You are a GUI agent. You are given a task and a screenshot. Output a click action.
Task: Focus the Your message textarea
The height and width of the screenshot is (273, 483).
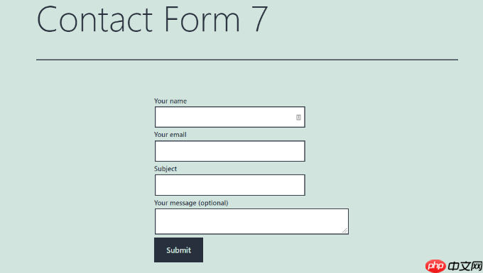pos(251,221)
